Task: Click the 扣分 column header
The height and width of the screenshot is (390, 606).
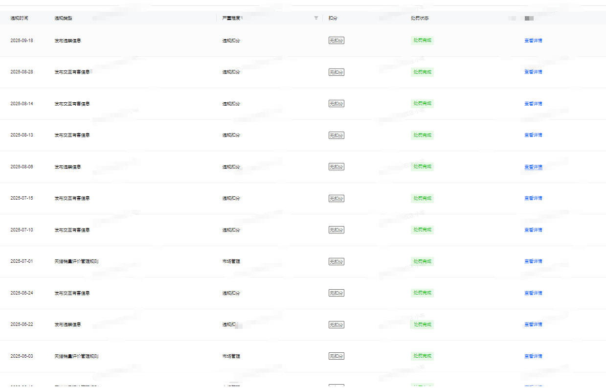Action: (x=333, y=18)
